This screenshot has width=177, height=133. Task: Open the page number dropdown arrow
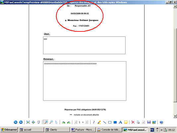[x=83, y=122]
